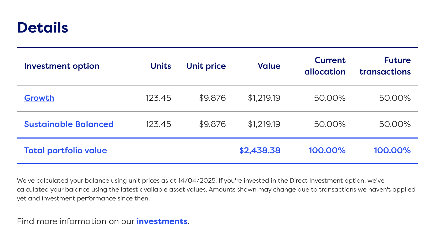The width and height of the screenshot is (435, 244).
Task: Follow the investments link in the footer sentence
Action: pyautogui.click(x=162, y=221)
